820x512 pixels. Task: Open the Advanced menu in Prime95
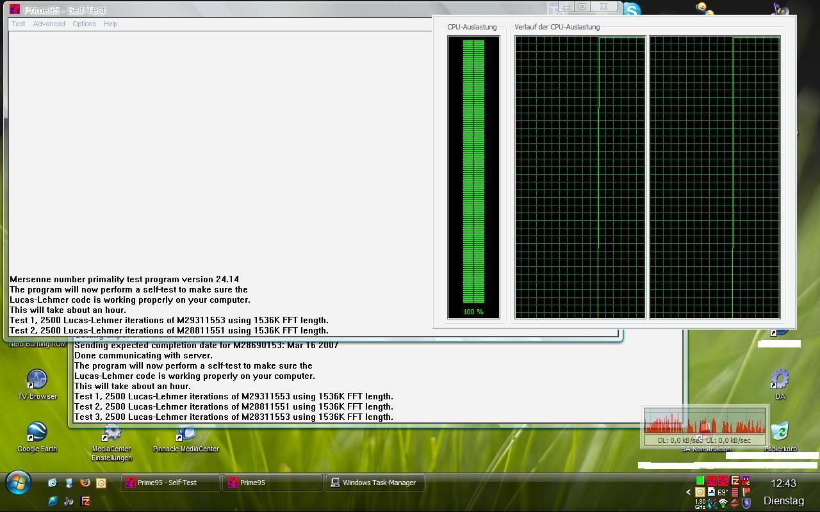[49, 24]
